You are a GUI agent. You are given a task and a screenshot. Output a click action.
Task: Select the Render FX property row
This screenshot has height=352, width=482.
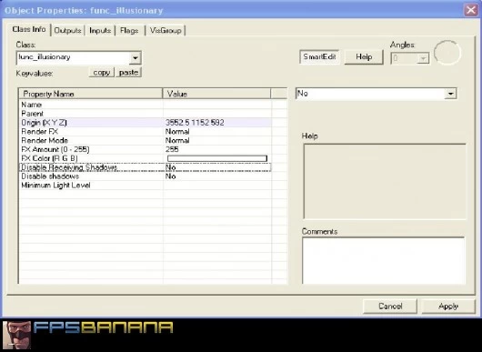pos(146,131)
